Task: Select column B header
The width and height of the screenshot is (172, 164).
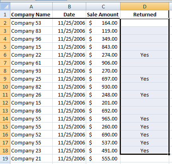Action: [69, 6]
